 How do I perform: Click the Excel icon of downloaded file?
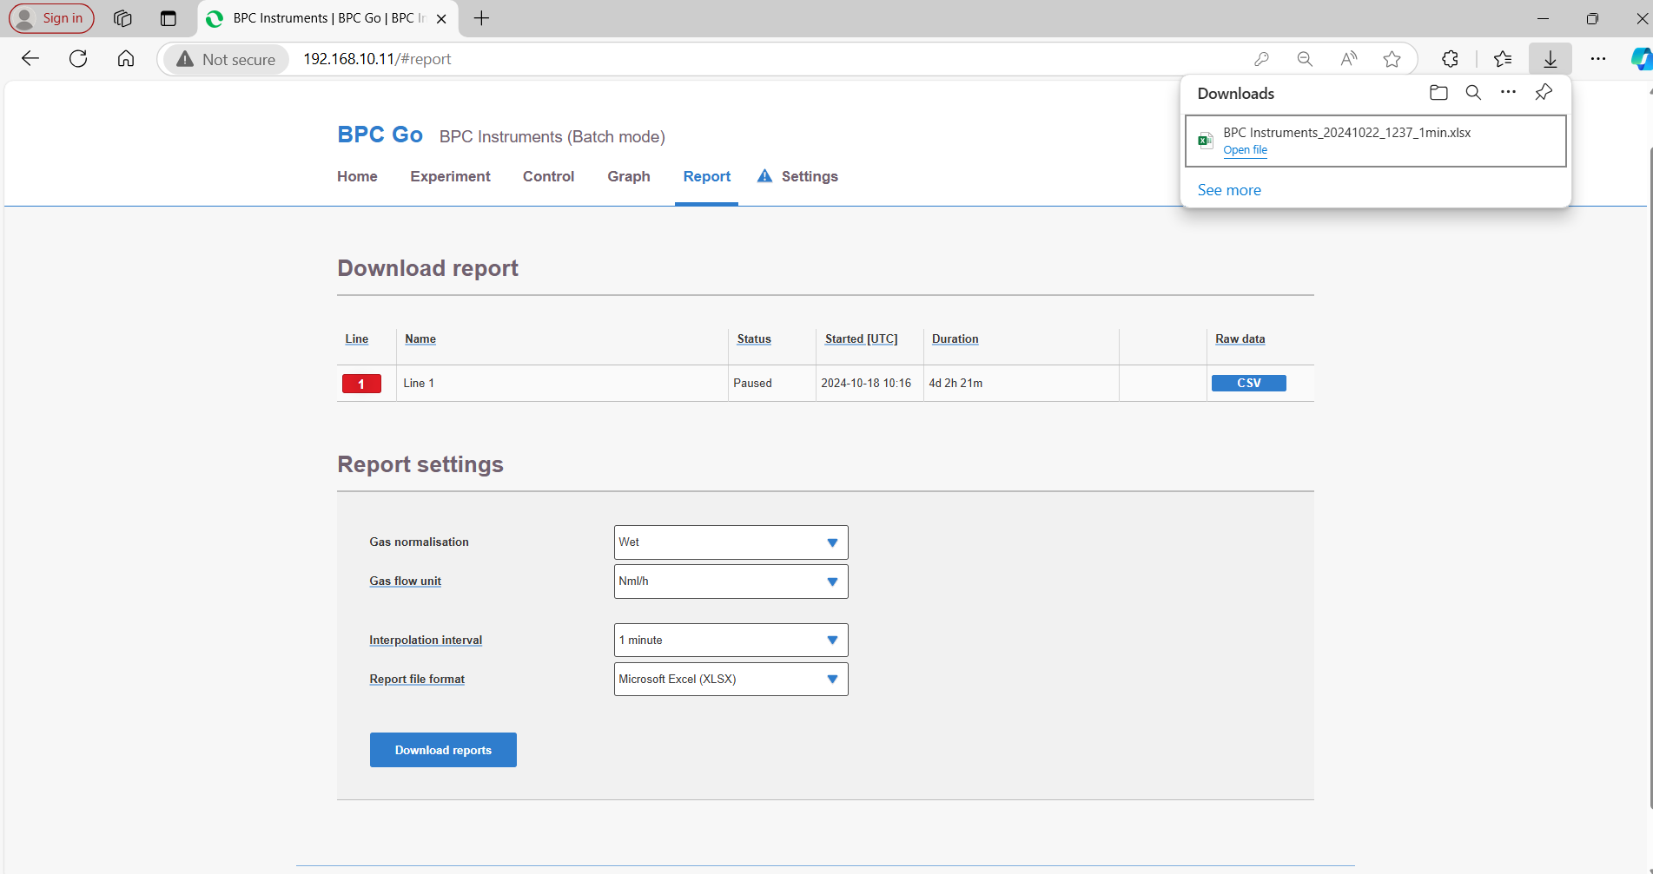click(1206, 141)
